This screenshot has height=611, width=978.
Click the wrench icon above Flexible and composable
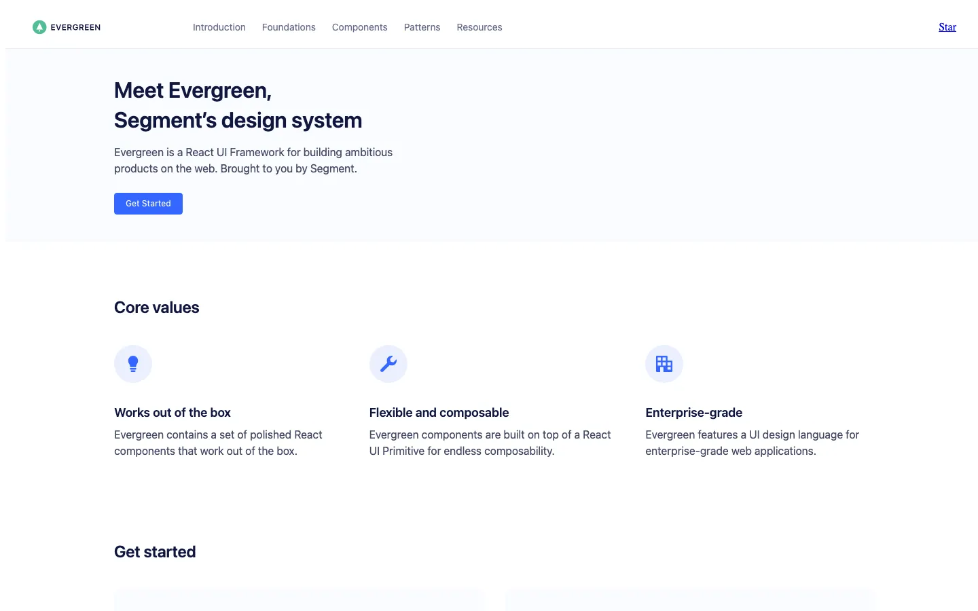(388, 364)
